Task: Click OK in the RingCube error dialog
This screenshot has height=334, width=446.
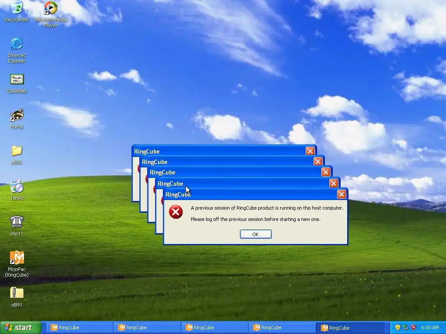Action: [x=256, y=234]
